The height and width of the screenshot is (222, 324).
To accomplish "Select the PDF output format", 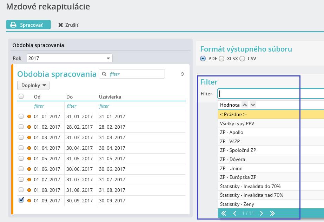I will [x=203, y=59].
